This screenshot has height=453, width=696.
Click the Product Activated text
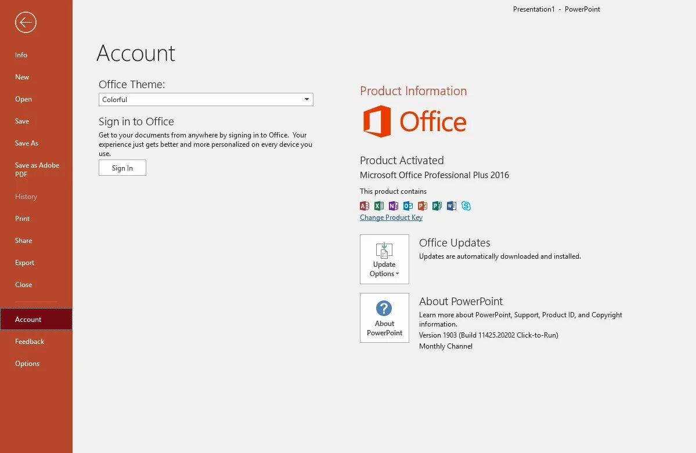402,160
